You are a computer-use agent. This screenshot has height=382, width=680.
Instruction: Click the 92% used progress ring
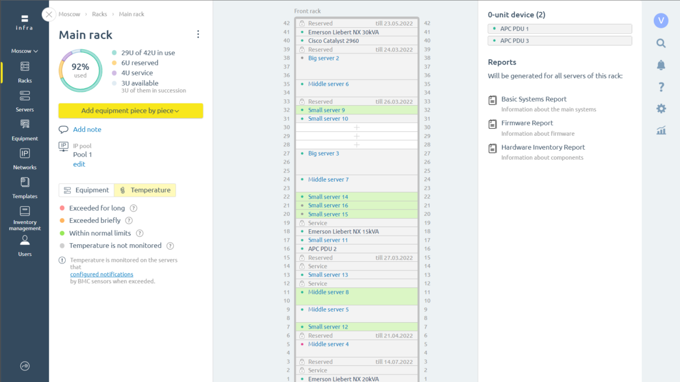point(80,70)
